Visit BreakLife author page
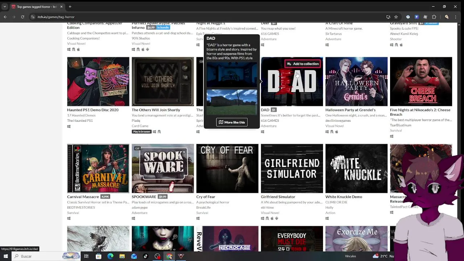This screenshot has height=261, width=464. pos(203,208)
